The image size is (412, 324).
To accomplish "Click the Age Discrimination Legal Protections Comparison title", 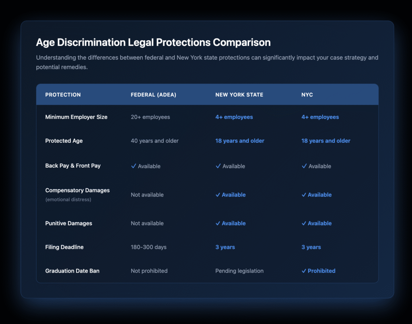I will [x=153, y=42].
